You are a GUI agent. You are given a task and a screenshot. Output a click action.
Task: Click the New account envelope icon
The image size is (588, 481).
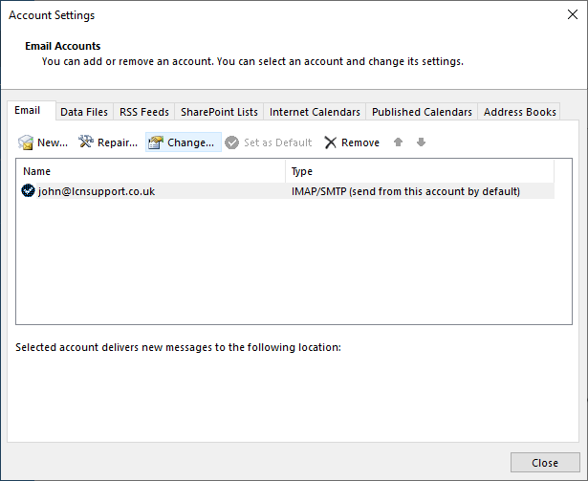(26, 142)
